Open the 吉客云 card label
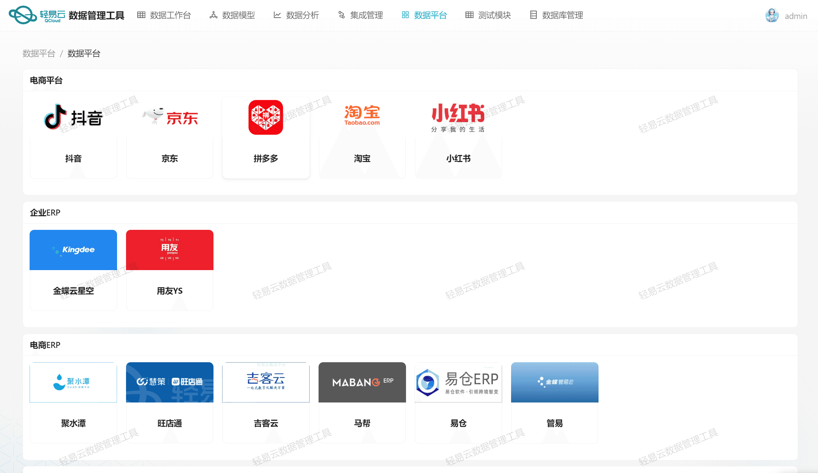This screenshot has width=818, height=473. click(266, 423)
